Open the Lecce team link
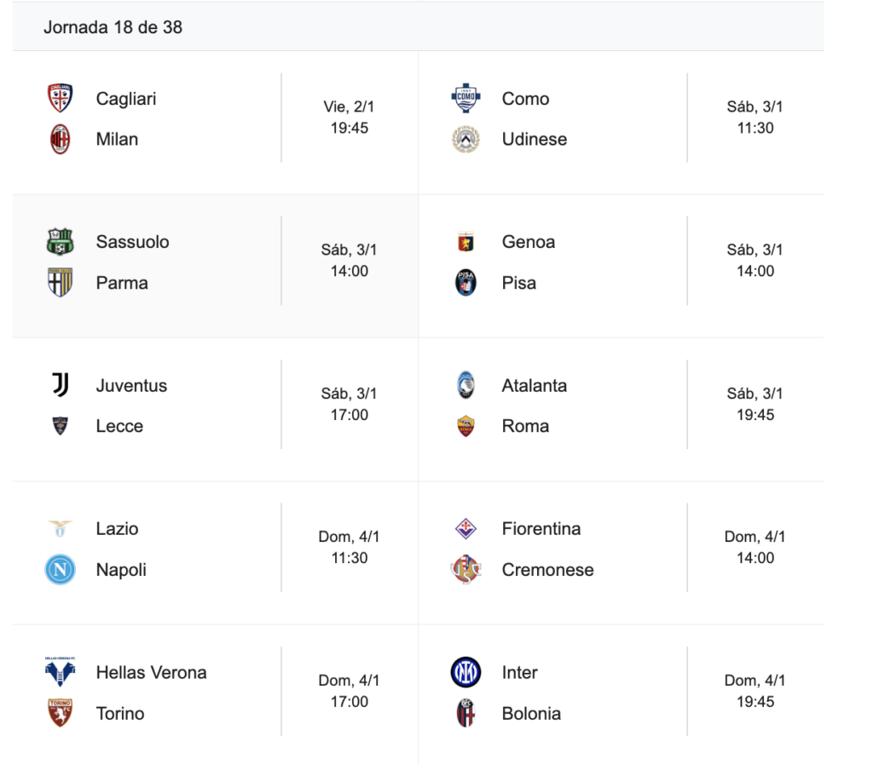Screen dimensions: 873x765 [x=119, y=426]
